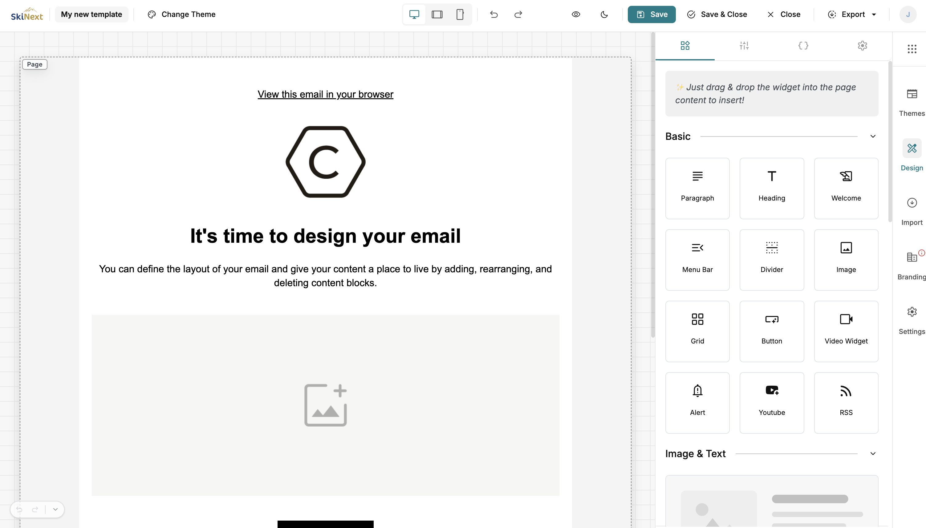Open the code braces tab
Viewport: 926px width, 528px height.
point(803,46)
